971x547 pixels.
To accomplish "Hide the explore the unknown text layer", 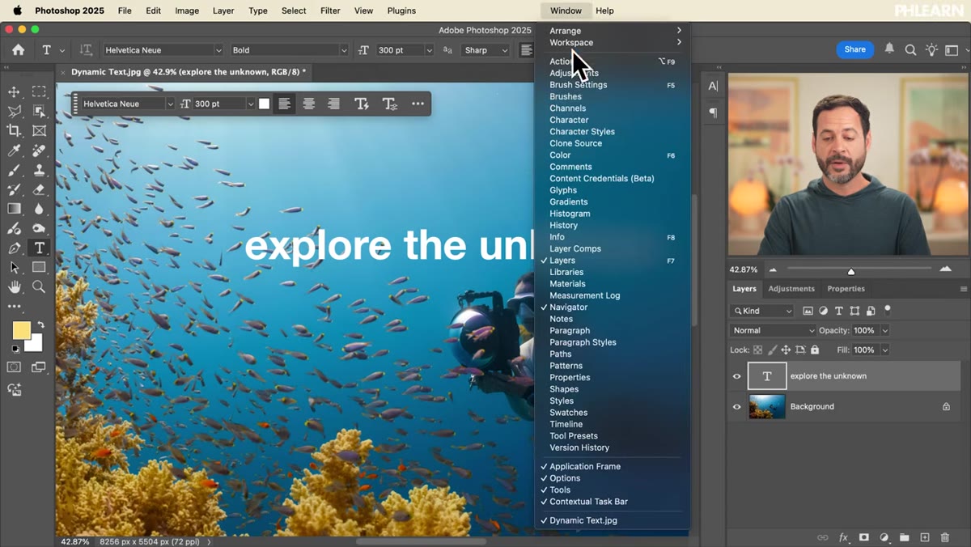I will click(736, 376).
